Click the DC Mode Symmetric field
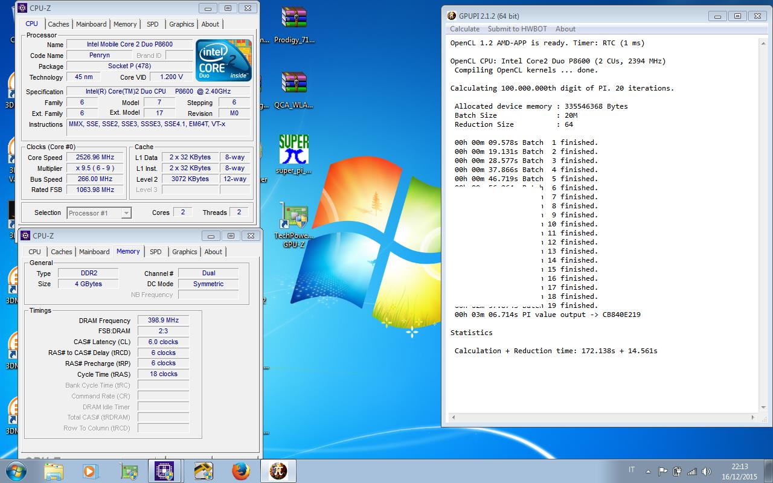The height and width of the screenshot is (483, 773). pos(208,284)
